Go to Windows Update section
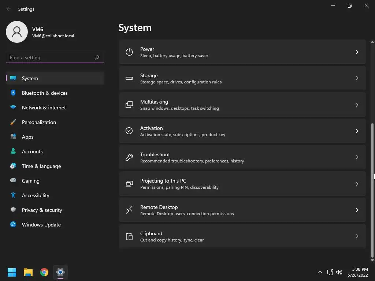Screen dimensions: 375x281 41,225
